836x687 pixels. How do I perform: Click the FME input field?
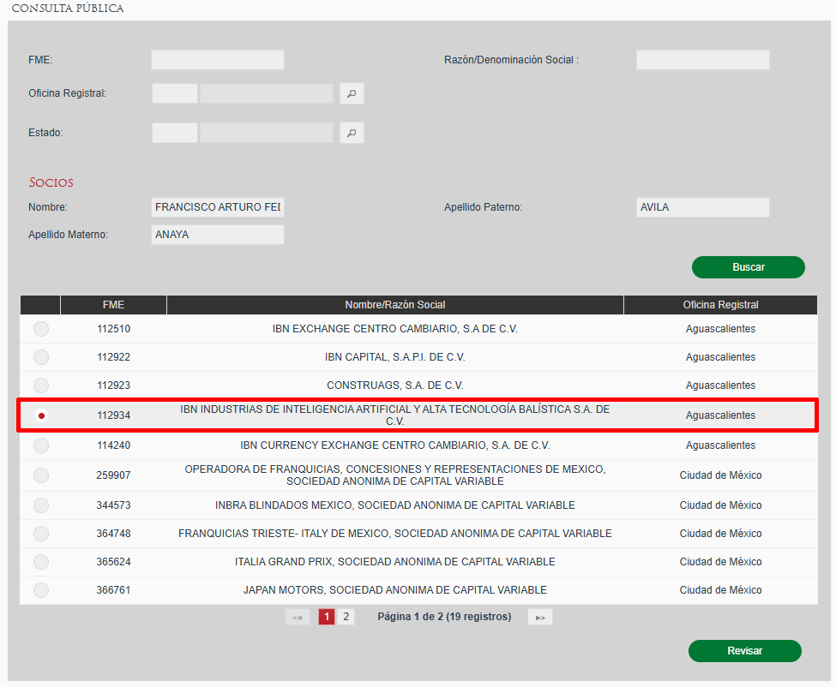coord(218,60)
